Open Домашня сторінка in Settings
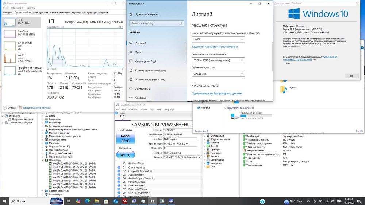The height and width of the screenshot is (205, 365). tap(147, 15)
